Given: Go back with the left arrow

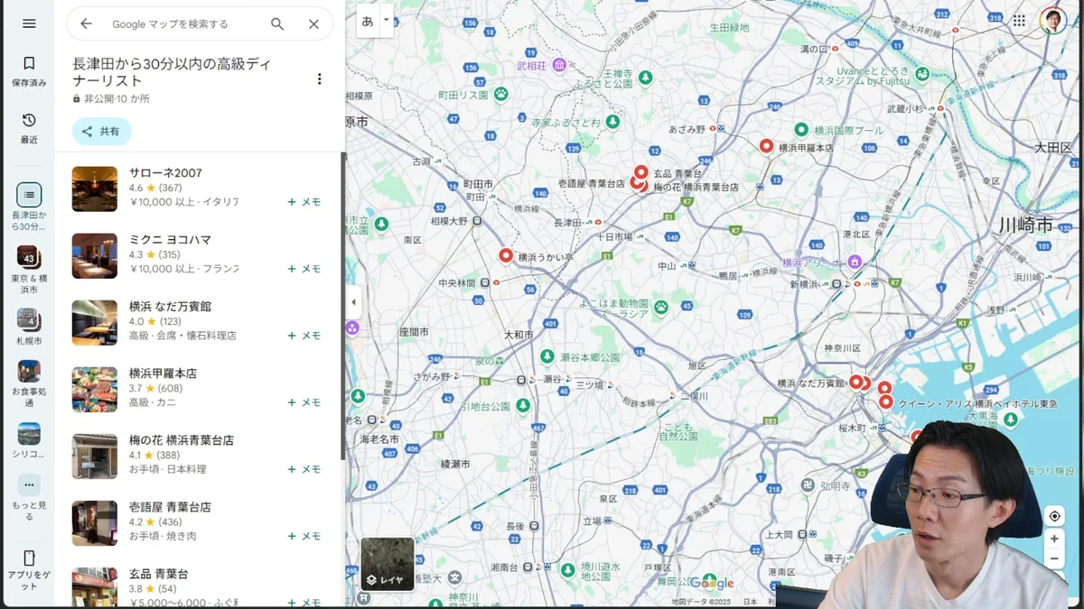Looking at the screenshot, I should click(x=86, y=23).
